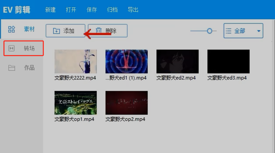Open the 归档 menu
The width and height of the screenshot is (275, 153).
click(x=112, y=10)
